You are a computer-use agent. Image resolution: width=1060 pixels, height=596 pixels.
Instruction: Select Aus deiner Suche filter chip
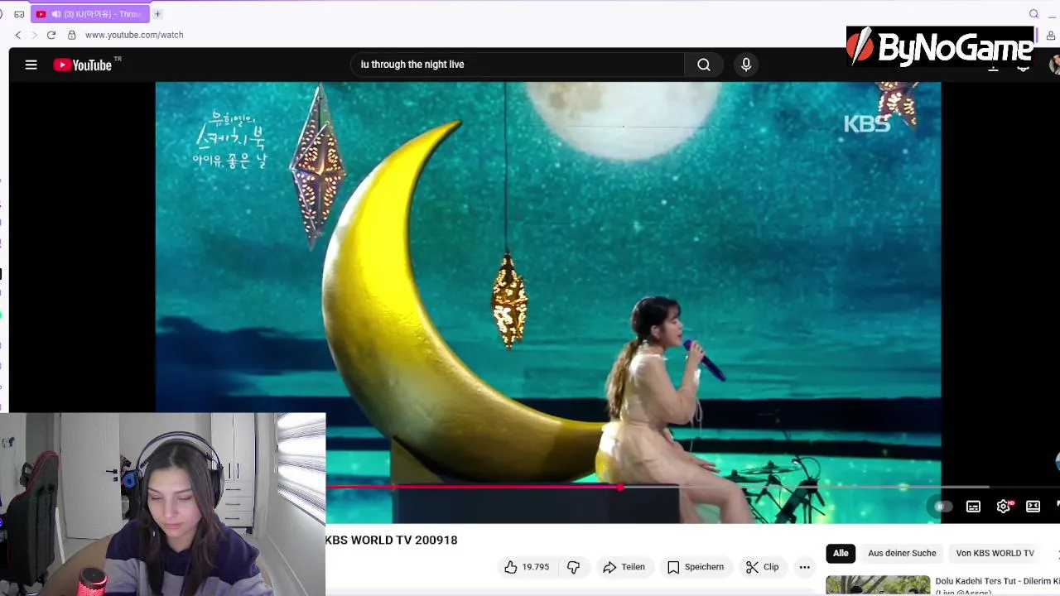(902, 553)
